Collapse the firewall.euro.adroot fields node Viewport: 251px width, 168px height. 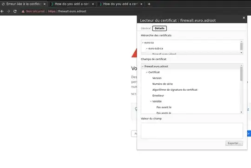(143, 66)
